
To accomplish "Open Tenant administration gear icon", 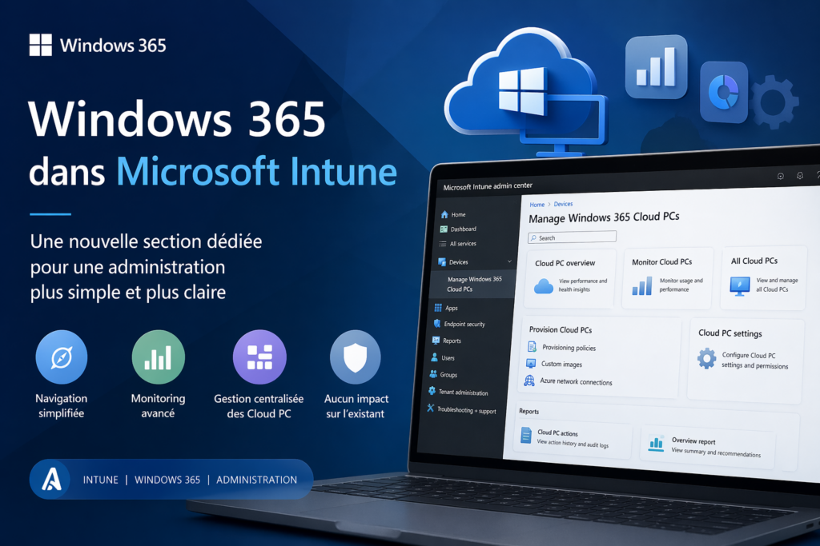I will (432, 391).
